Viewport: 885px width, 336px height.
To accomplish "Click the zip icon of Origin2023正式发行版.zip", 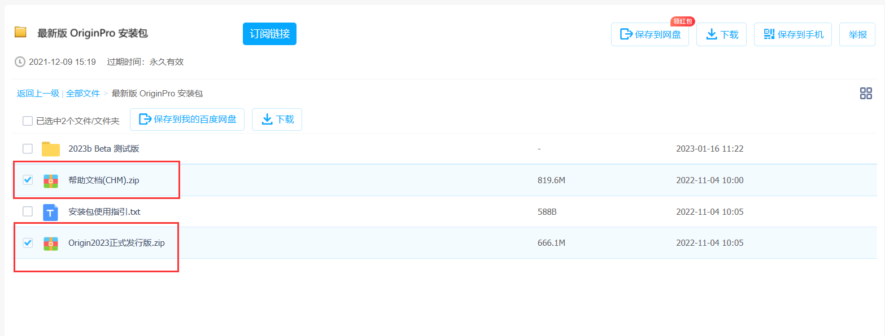I will [x=51, y=244].
